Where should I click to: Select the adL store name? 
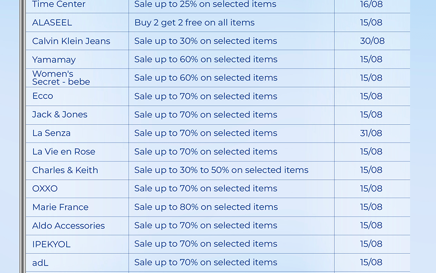pyautogui.click(x=40, y=263)
